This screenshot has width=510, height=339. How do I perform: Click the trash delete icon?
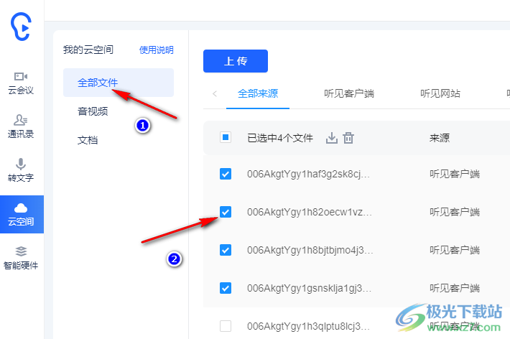(348, 138)
